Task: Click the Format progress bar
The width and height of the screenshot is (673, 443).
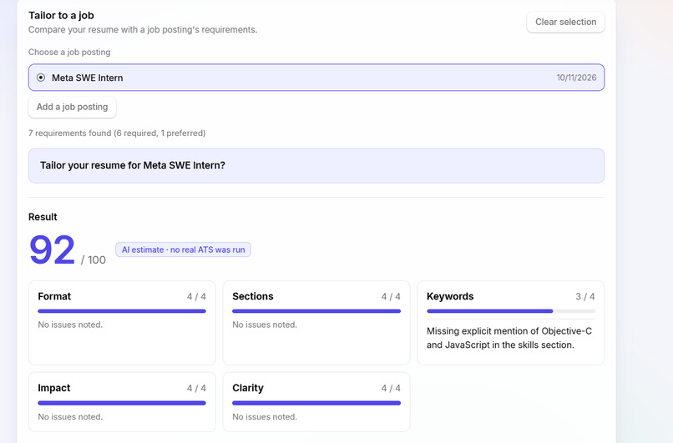Action: (x=122, y=311)
